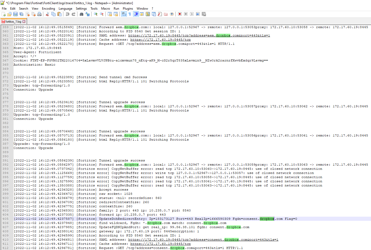Click line number 405 in the margin

tap(5, 219)
